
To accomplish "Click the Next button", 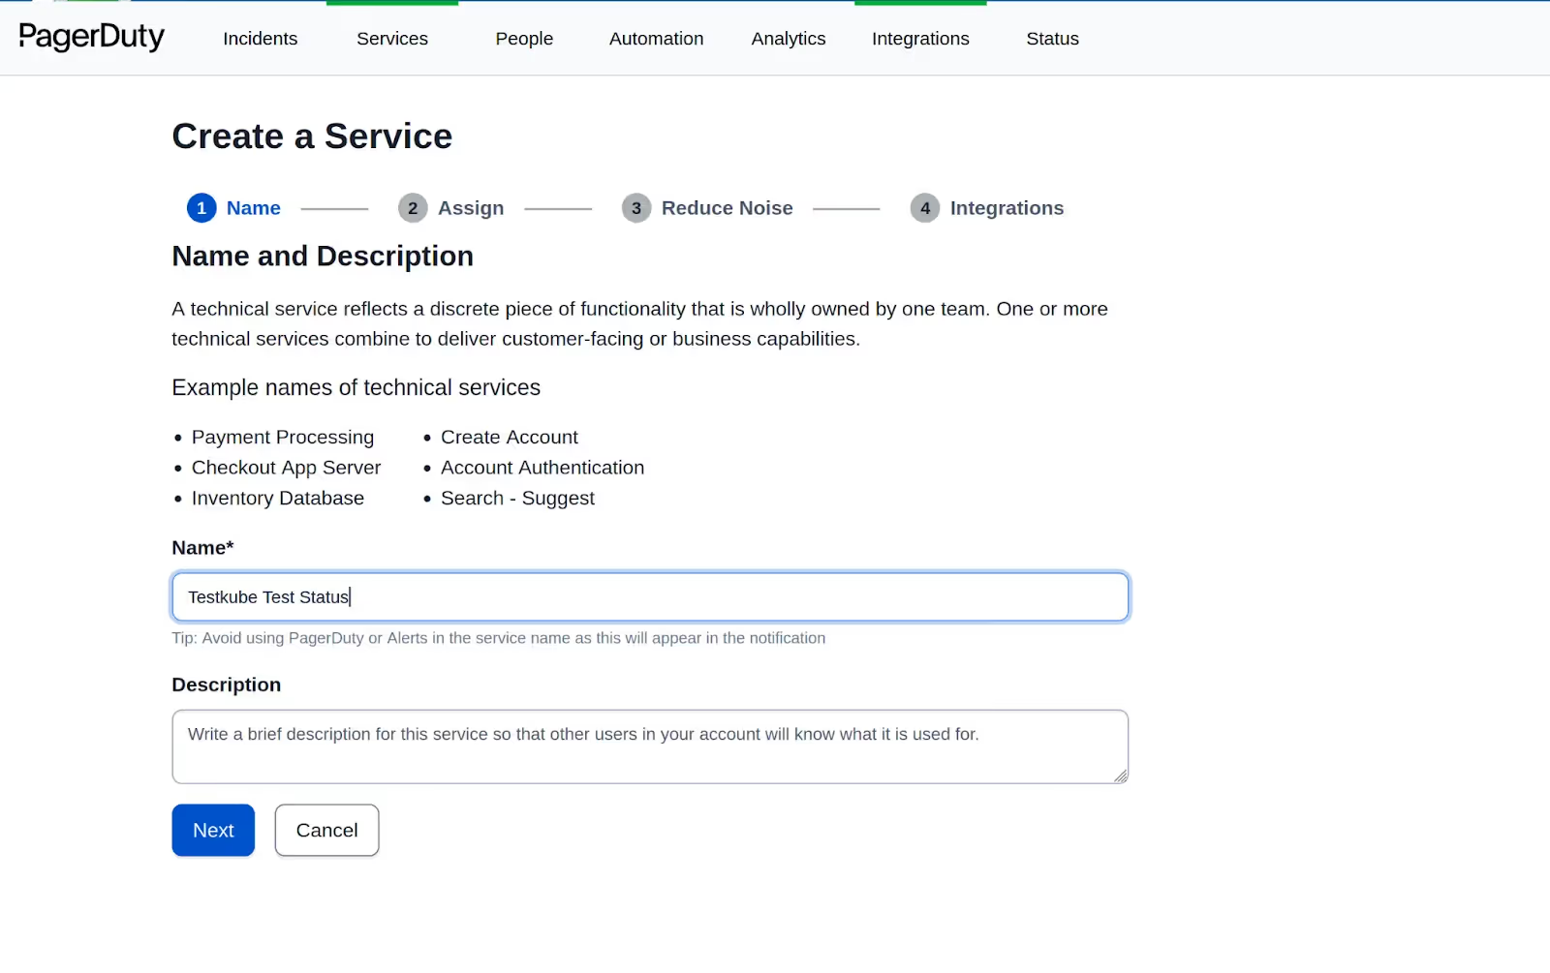I will click(x=213, y=830).
